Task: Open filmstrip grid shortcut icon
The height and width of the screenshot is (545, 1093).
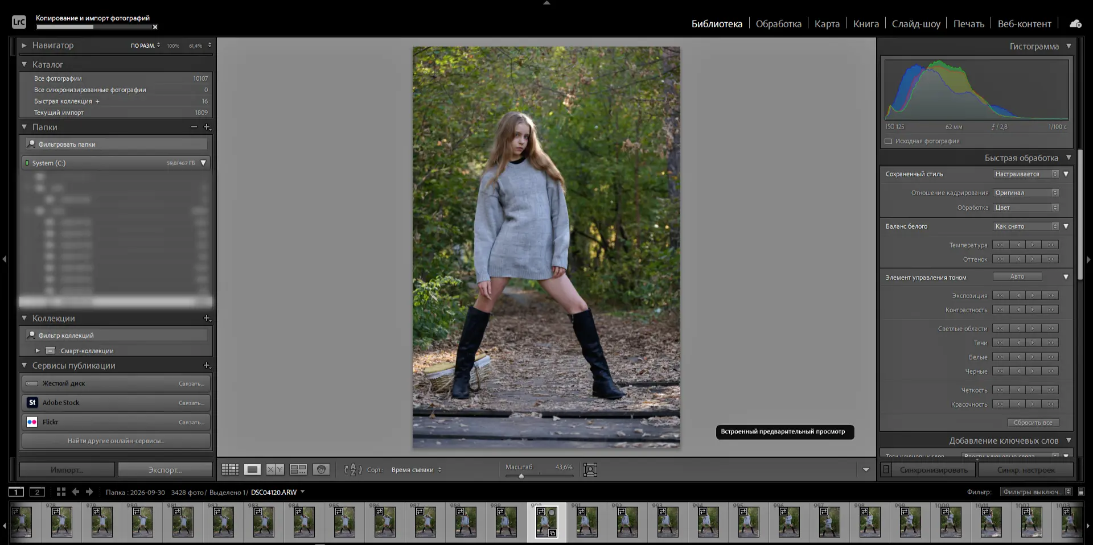Action: click(61, 492)
